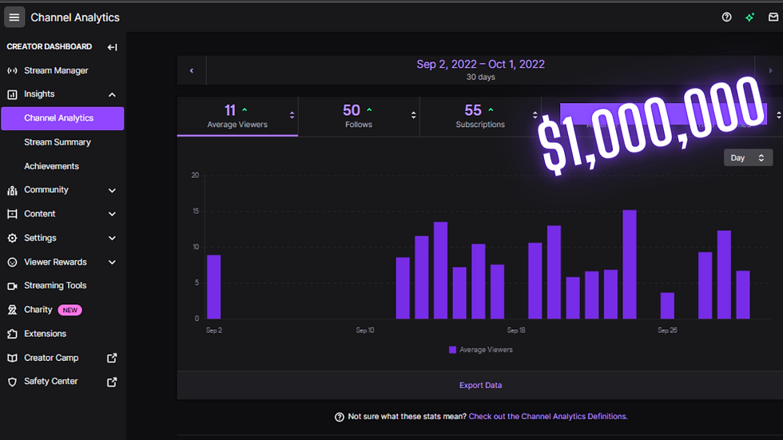Click the Sep 18 x-axis label
Viewport: 783px width, 440px height.
[x=516, y=331]
